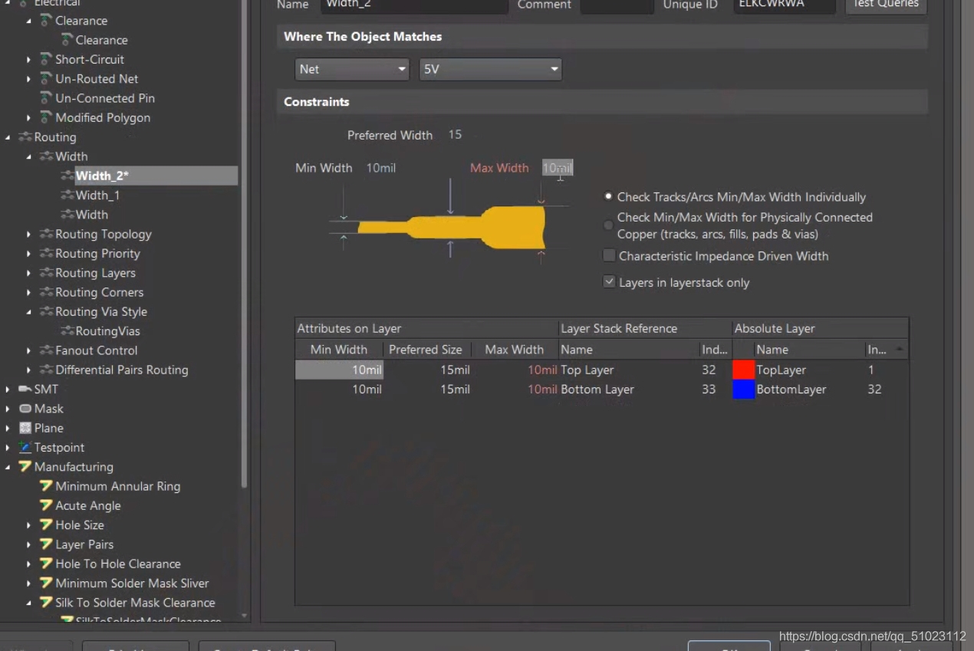Screen dimensions: 974x651
Task: Click the Min Width 10mil value
Action: (380, 168)
